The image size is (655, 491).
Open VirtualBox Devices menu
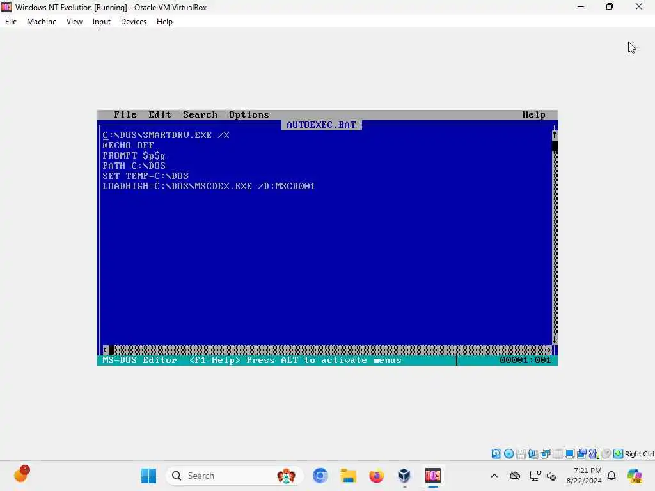tap(134, 22)
